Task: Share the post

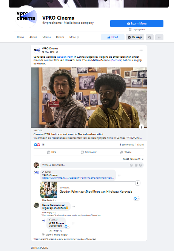Action: (126, 152)
